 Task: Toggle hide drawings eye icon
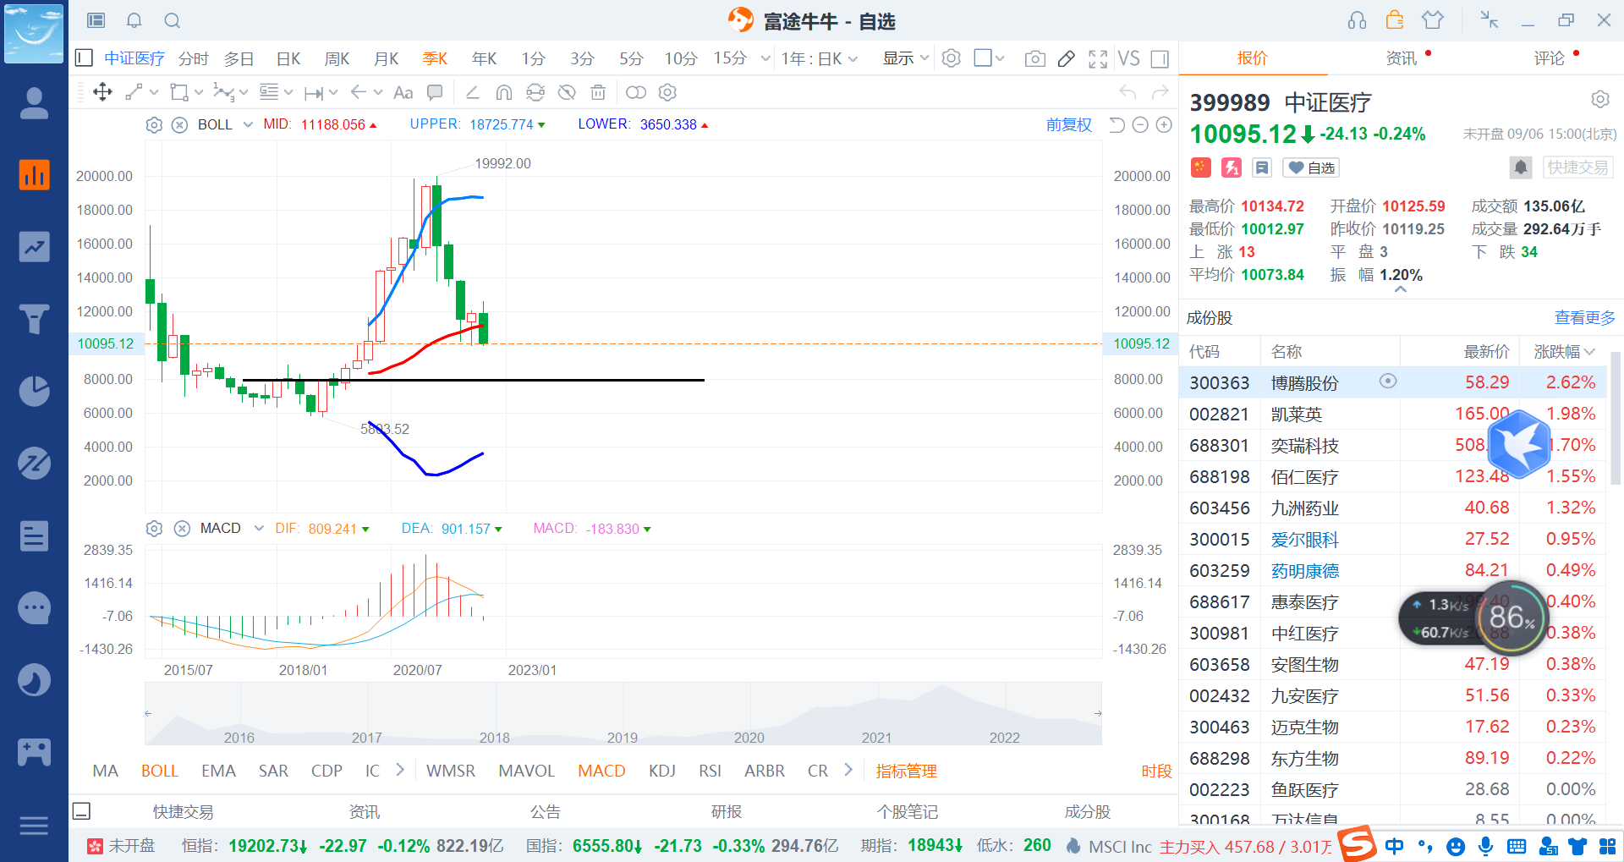coord(567,92)
